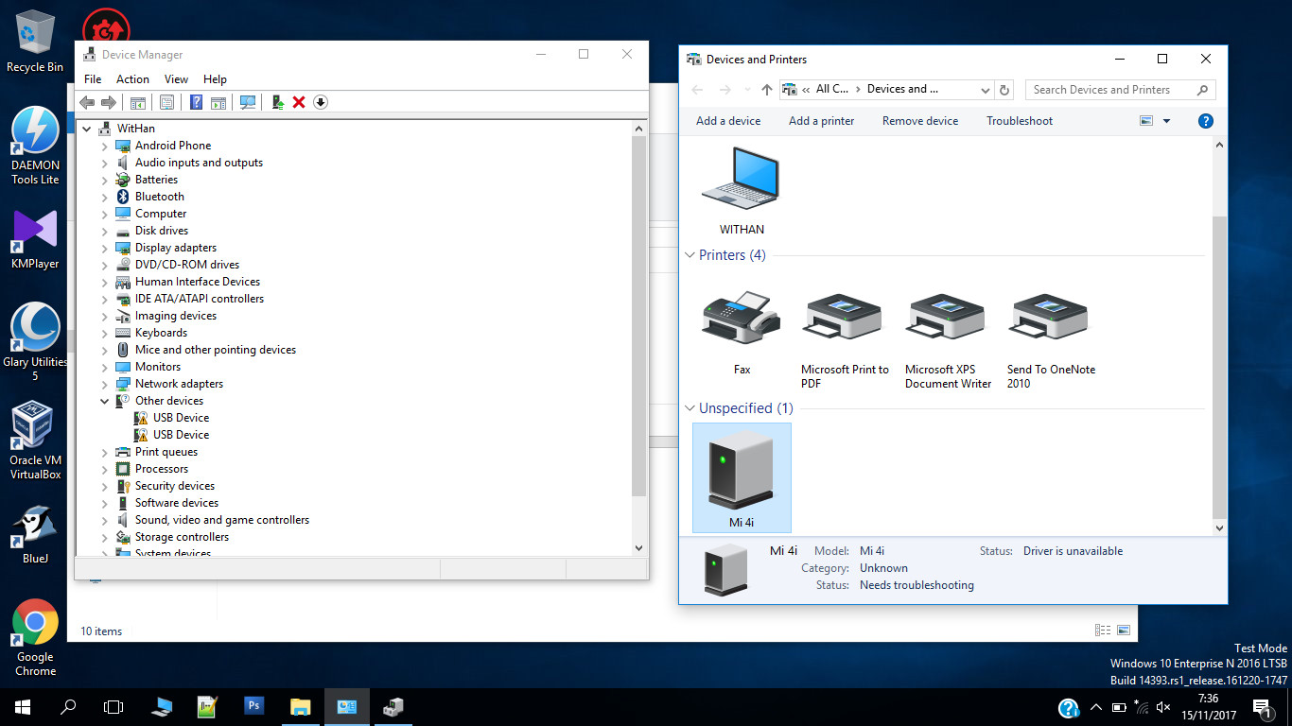Open the DAEMON Tools Lite desktop icon
The height and width of the screenshot is (726, 1292).
(x=35, y=147)
